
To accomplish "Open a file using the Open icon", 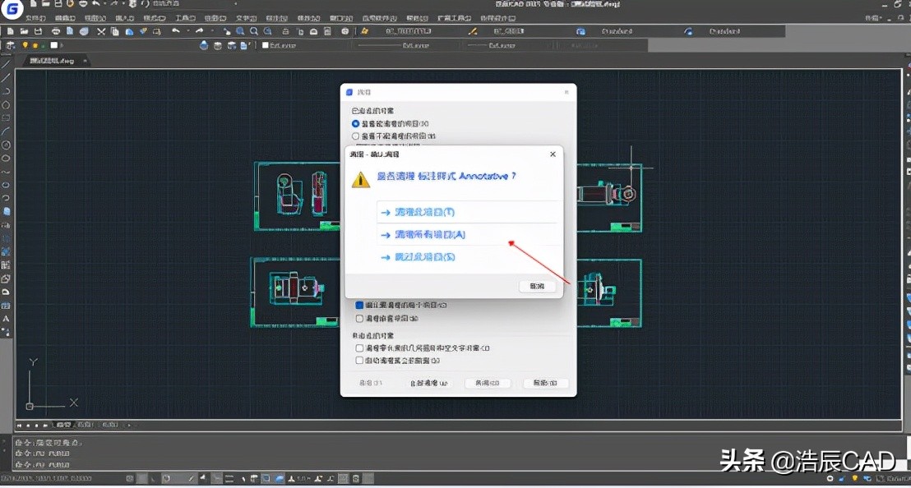I will pyautogui.click(x=24, y=31).
